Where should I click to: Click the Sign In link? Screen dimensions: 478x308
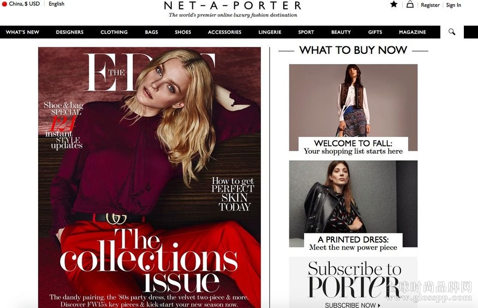click(454, 5)
